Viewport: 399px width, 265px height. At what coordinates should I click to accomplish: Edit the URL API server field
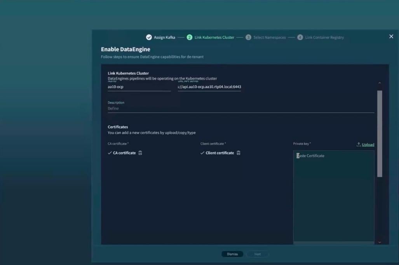pos(209,87)
